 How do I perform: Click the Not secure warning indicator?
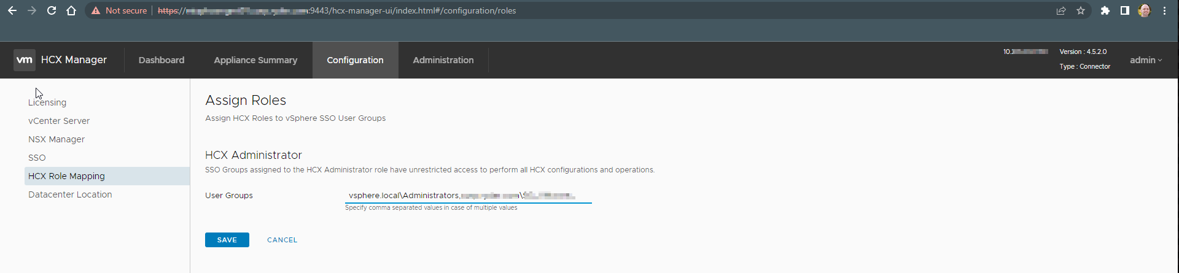point(119,10)
